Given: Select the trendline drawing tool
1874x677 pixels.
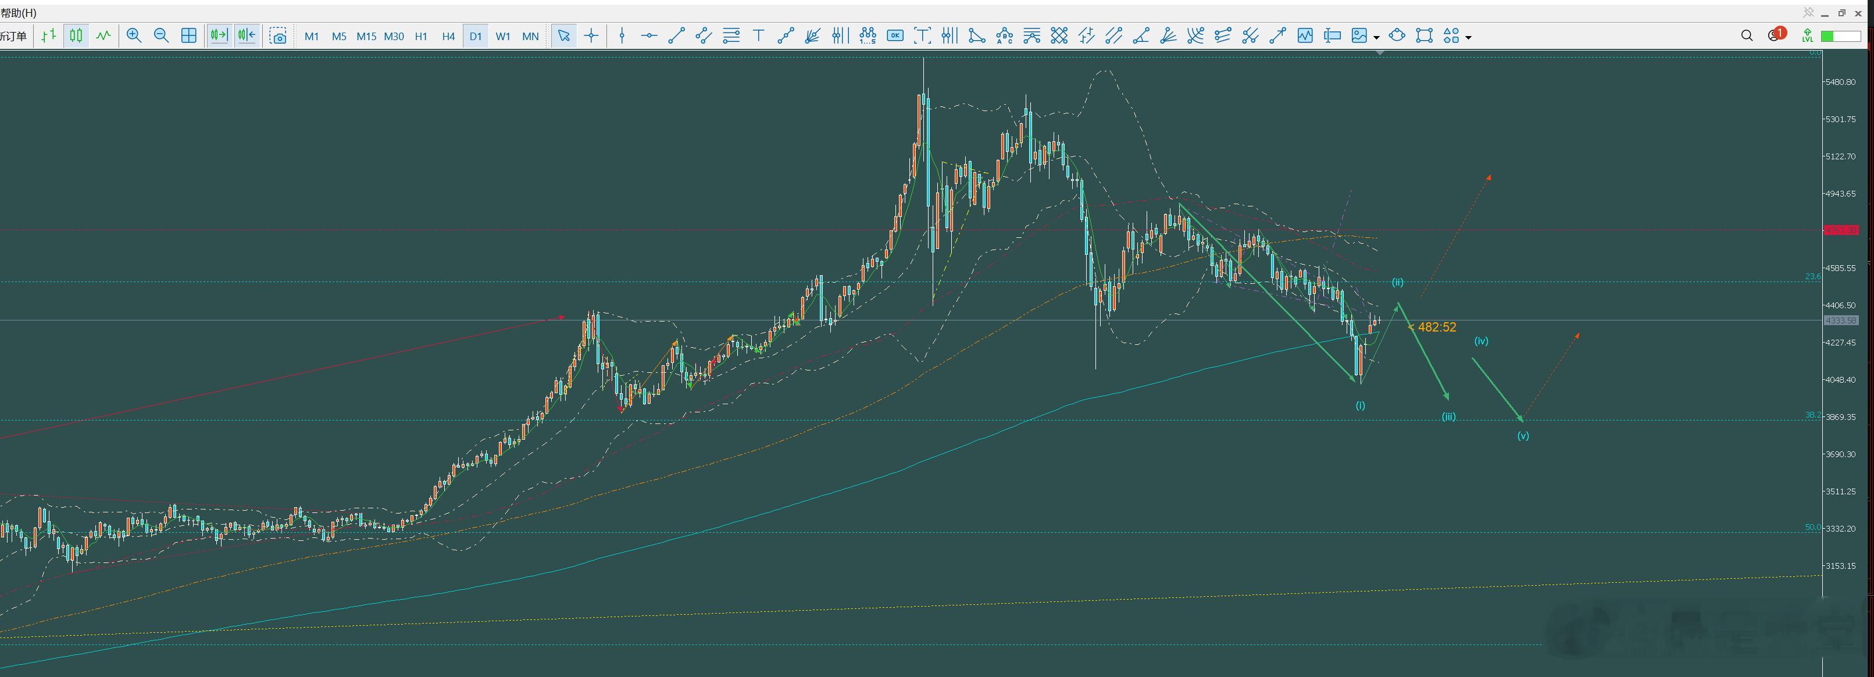Looking at the screenshot, I should click(677, 35).
